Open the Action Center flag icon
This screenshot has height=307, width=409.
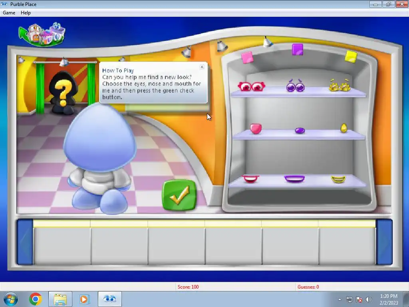tap(359, 299)
